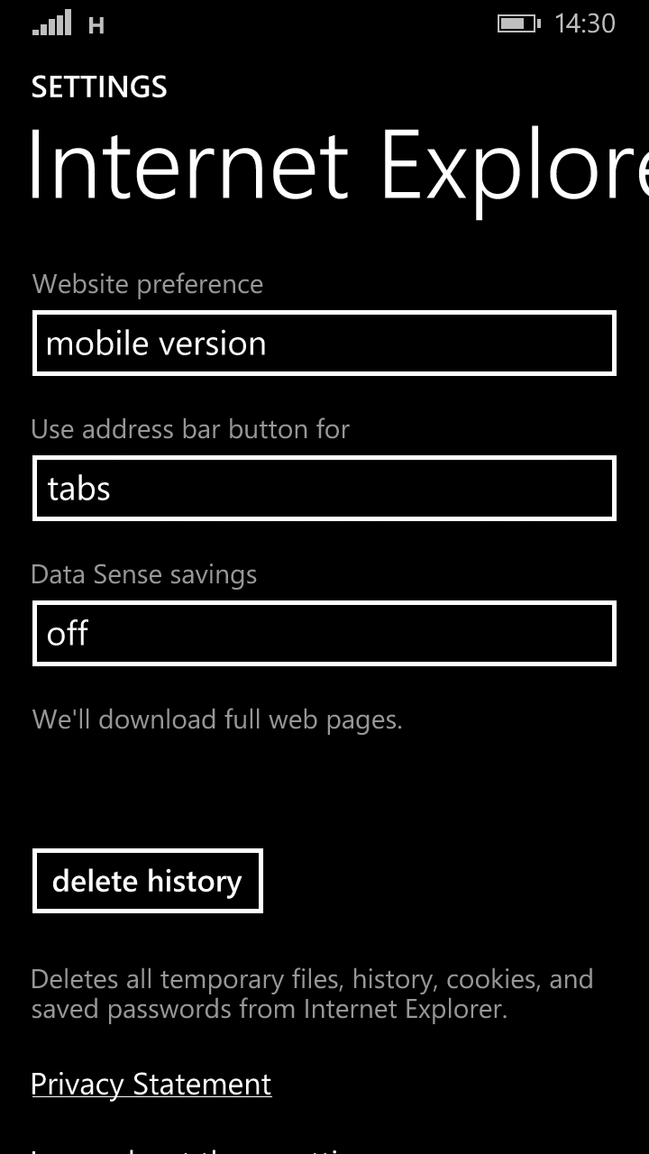
Task: Tap the Data Sense savings label
Action: coord(144,575)
